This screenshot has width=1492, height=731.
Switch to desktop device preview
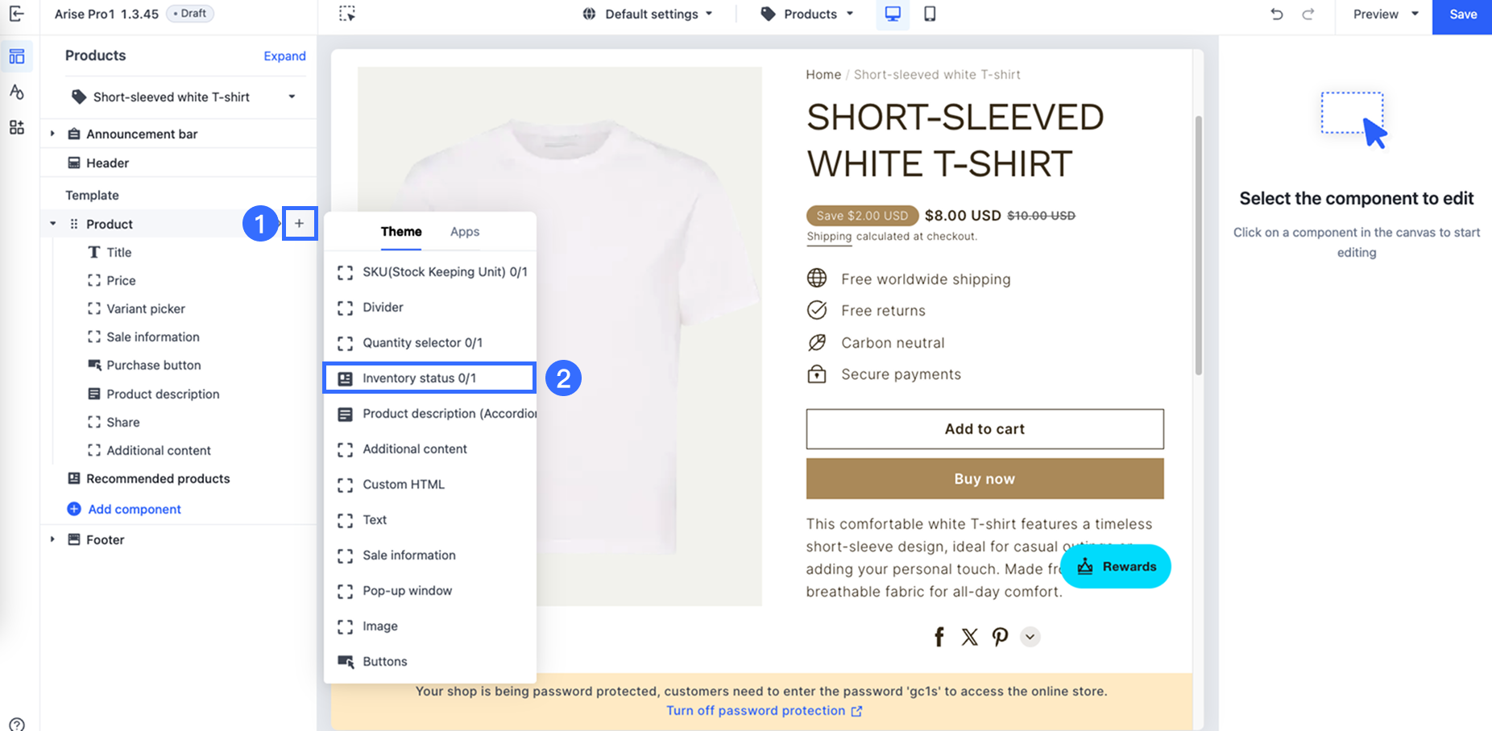[x=893, y=14]
